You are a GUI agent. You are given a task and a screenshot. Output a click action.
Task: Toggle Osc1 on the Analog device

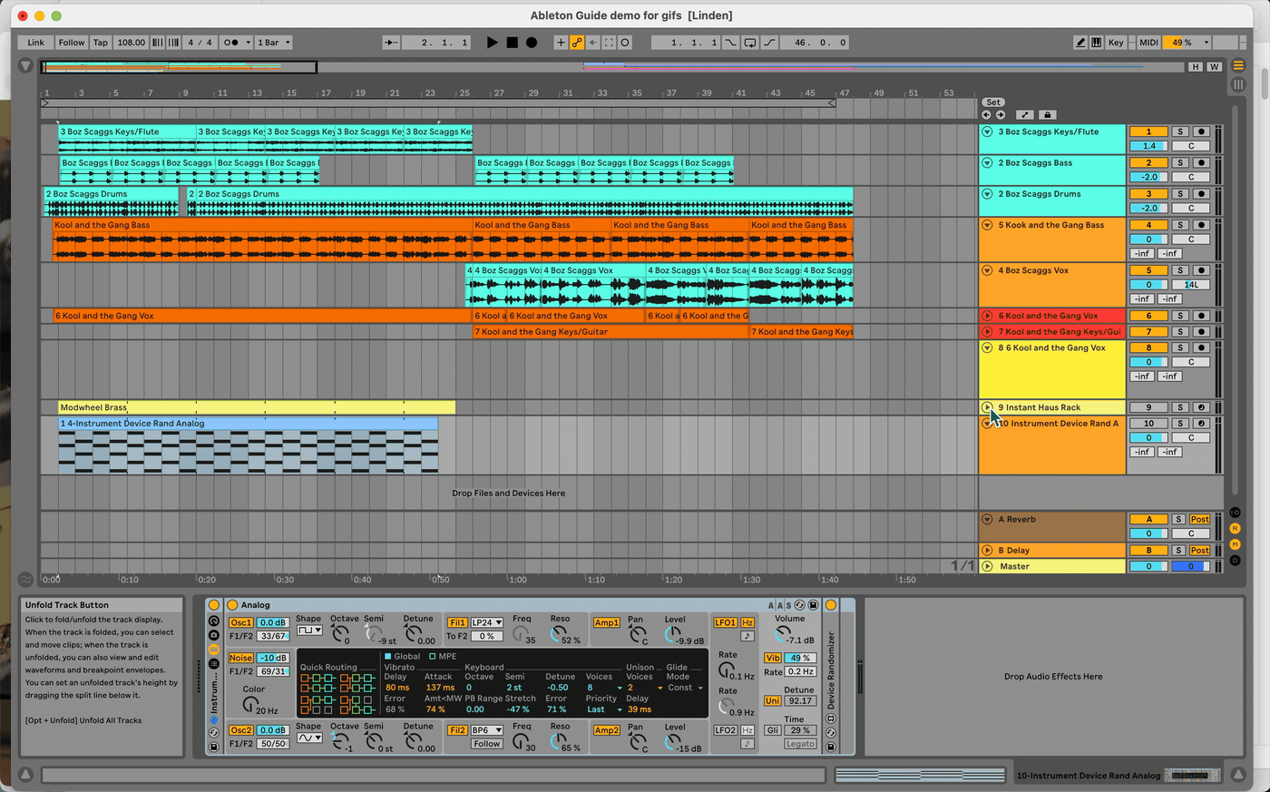[x=241, y=622]
